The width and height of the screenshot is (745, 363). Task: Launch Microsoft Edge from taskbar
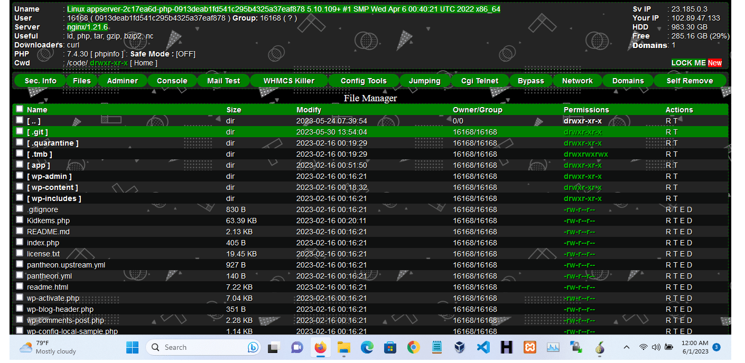[x=367, y=347]
